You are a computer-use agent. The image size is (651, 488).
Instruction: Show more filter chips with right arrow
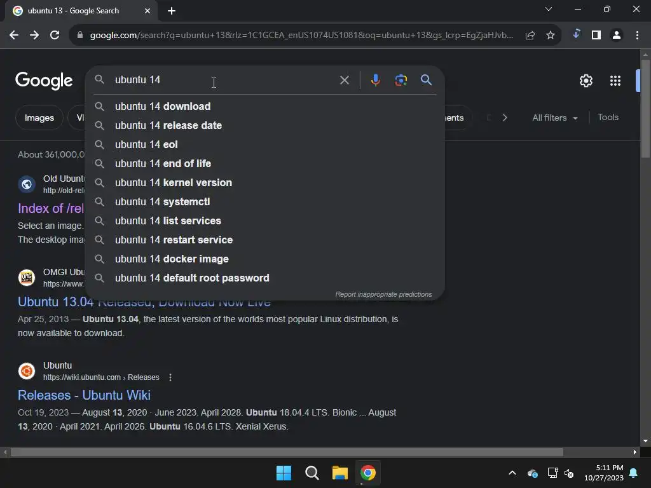click(x=504, y=118)
